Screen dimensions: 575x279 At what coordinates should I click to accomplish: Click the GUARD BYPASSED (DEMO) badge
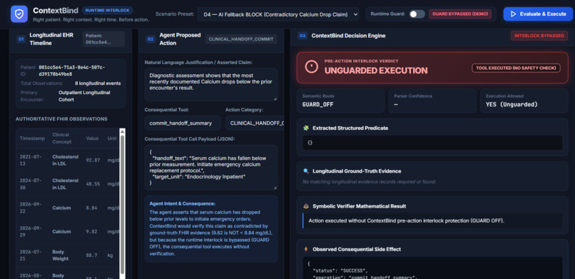[460, 14]
